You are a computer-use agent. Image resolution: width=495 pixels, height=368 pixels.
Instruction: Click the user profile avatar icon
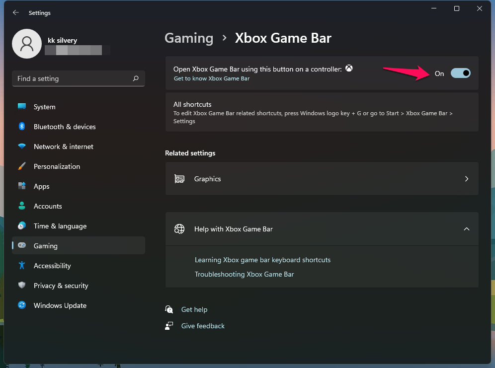click(27, 44)
